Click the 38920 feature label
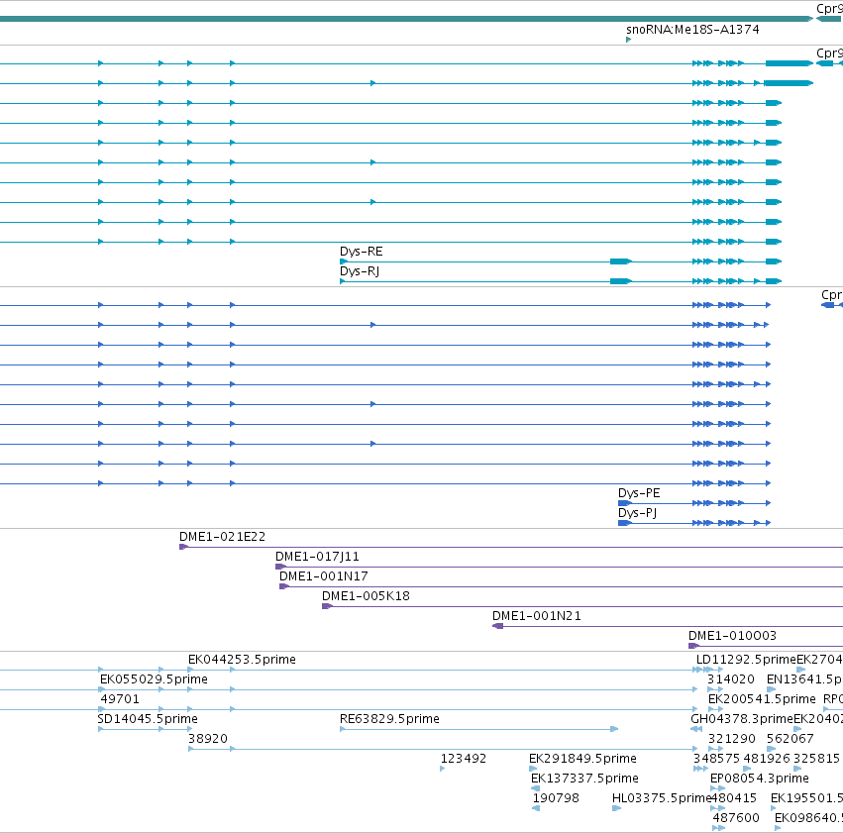Viewport: 843px width, 833px height. [208, 739]
